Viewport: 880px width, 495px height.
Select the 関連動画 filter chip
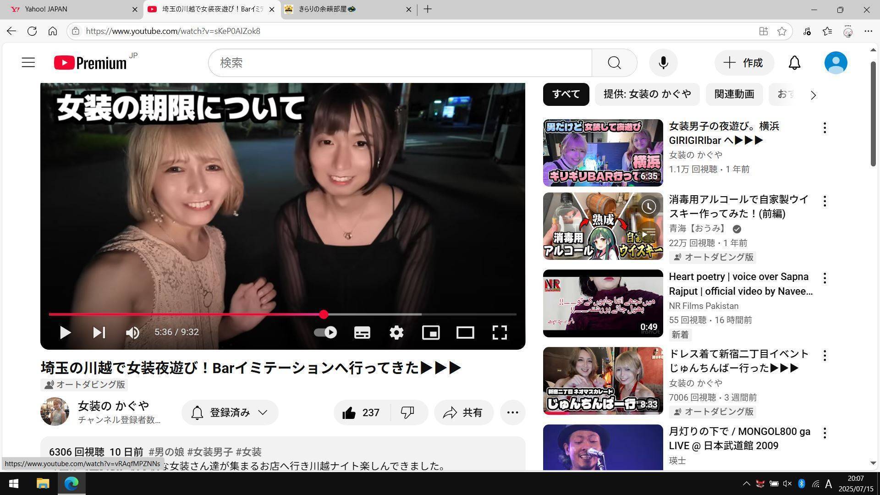click(734, 94)
